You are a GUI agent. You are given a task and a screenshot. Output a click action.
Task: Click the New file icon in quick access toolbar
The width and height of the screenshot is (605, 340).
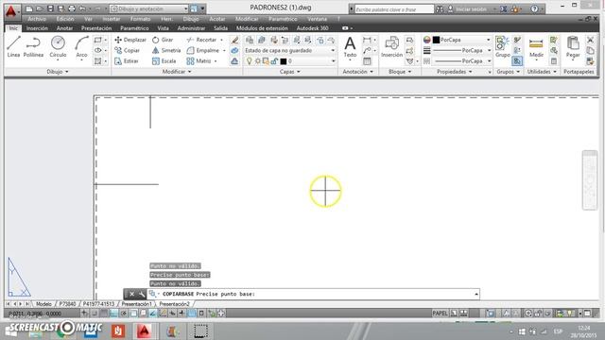tap(29, 8)
